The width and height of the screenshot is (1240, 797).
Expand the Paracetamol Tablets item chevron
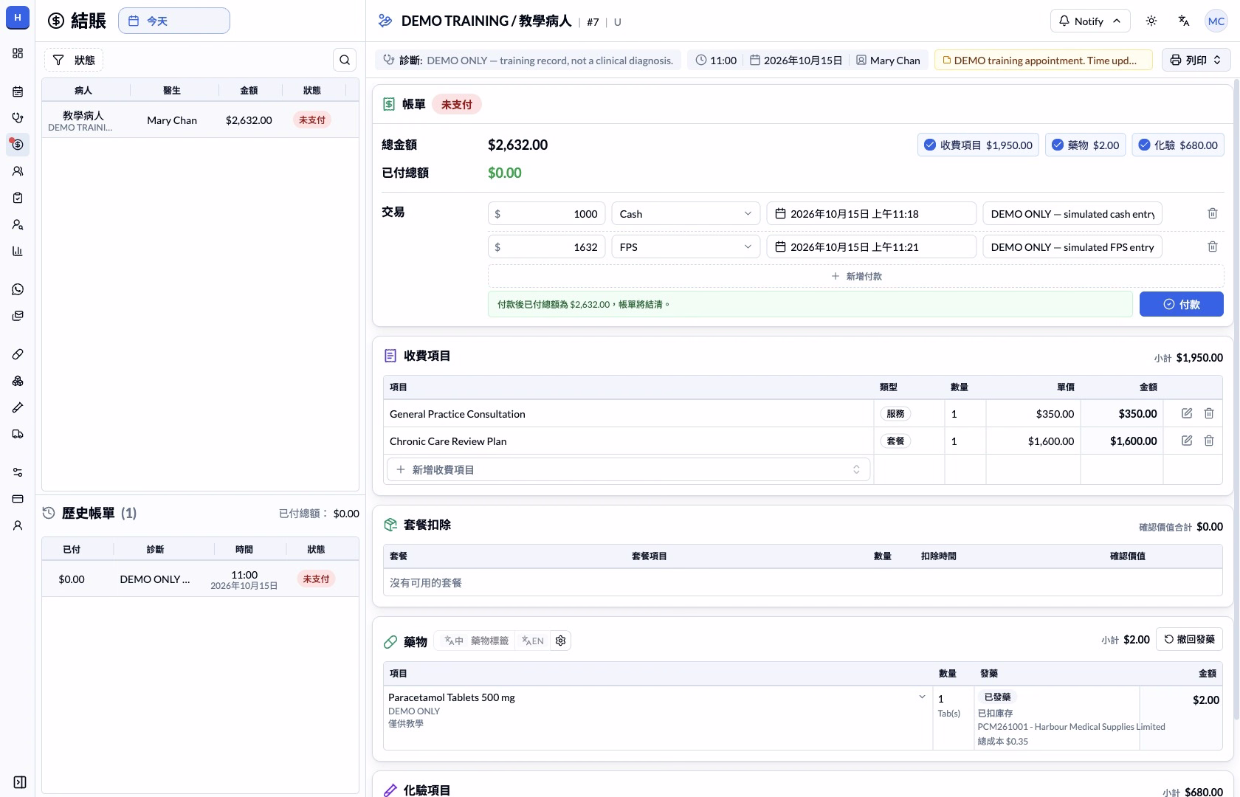click(x=922, y=697)
